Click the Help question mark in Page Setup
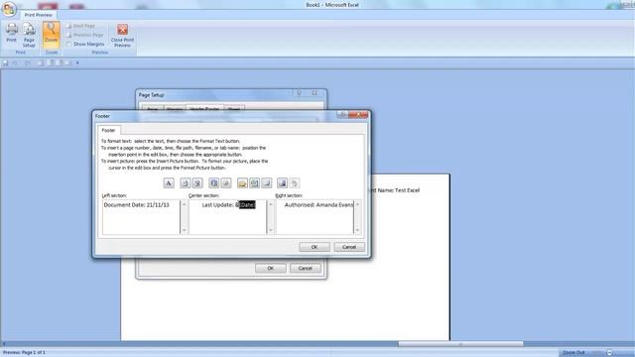Image resolution: width=635 pixels, height=357 pixels. coord(299,93)
